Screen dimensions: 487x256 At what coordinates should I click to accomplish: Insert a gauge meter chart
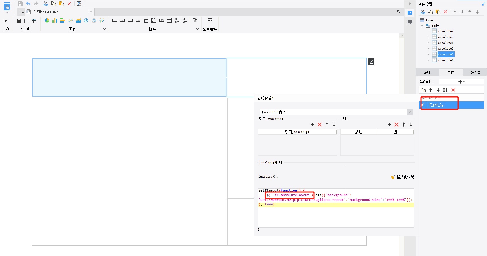pos(86,20)
